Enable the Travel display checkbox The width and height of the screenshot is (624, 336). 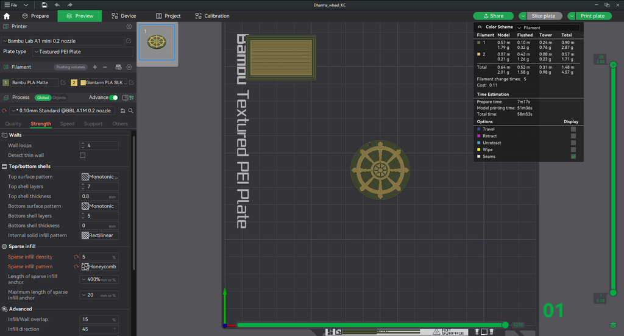point(573,129)
